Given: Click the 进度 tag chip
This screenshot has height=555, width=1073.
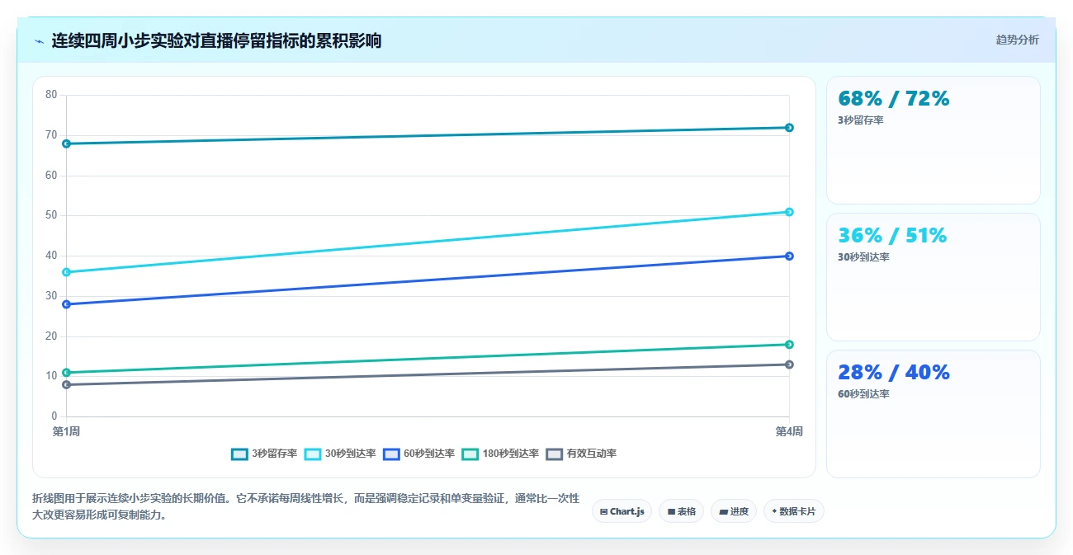Looking at the screenshot, I should (733, 511).
